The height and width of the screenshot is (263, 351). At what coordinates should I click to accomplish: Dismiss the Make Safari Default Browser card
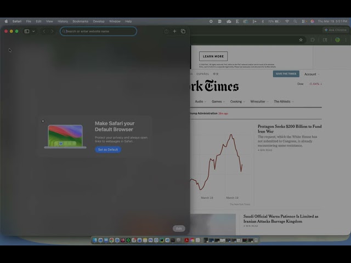(43, 121)
